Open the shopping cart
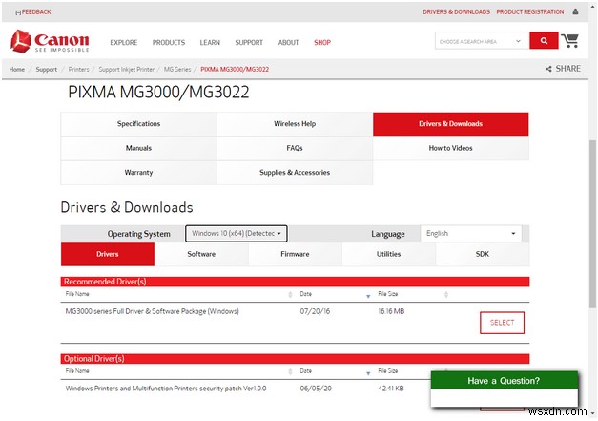The width and height of the screenshot is (598, 421). (x=570, y=41)
